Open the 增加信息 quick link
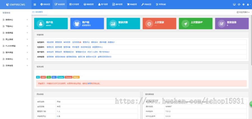Image resolution: width=252 pixels, height=119 pixels. click(x=50, y=42)
